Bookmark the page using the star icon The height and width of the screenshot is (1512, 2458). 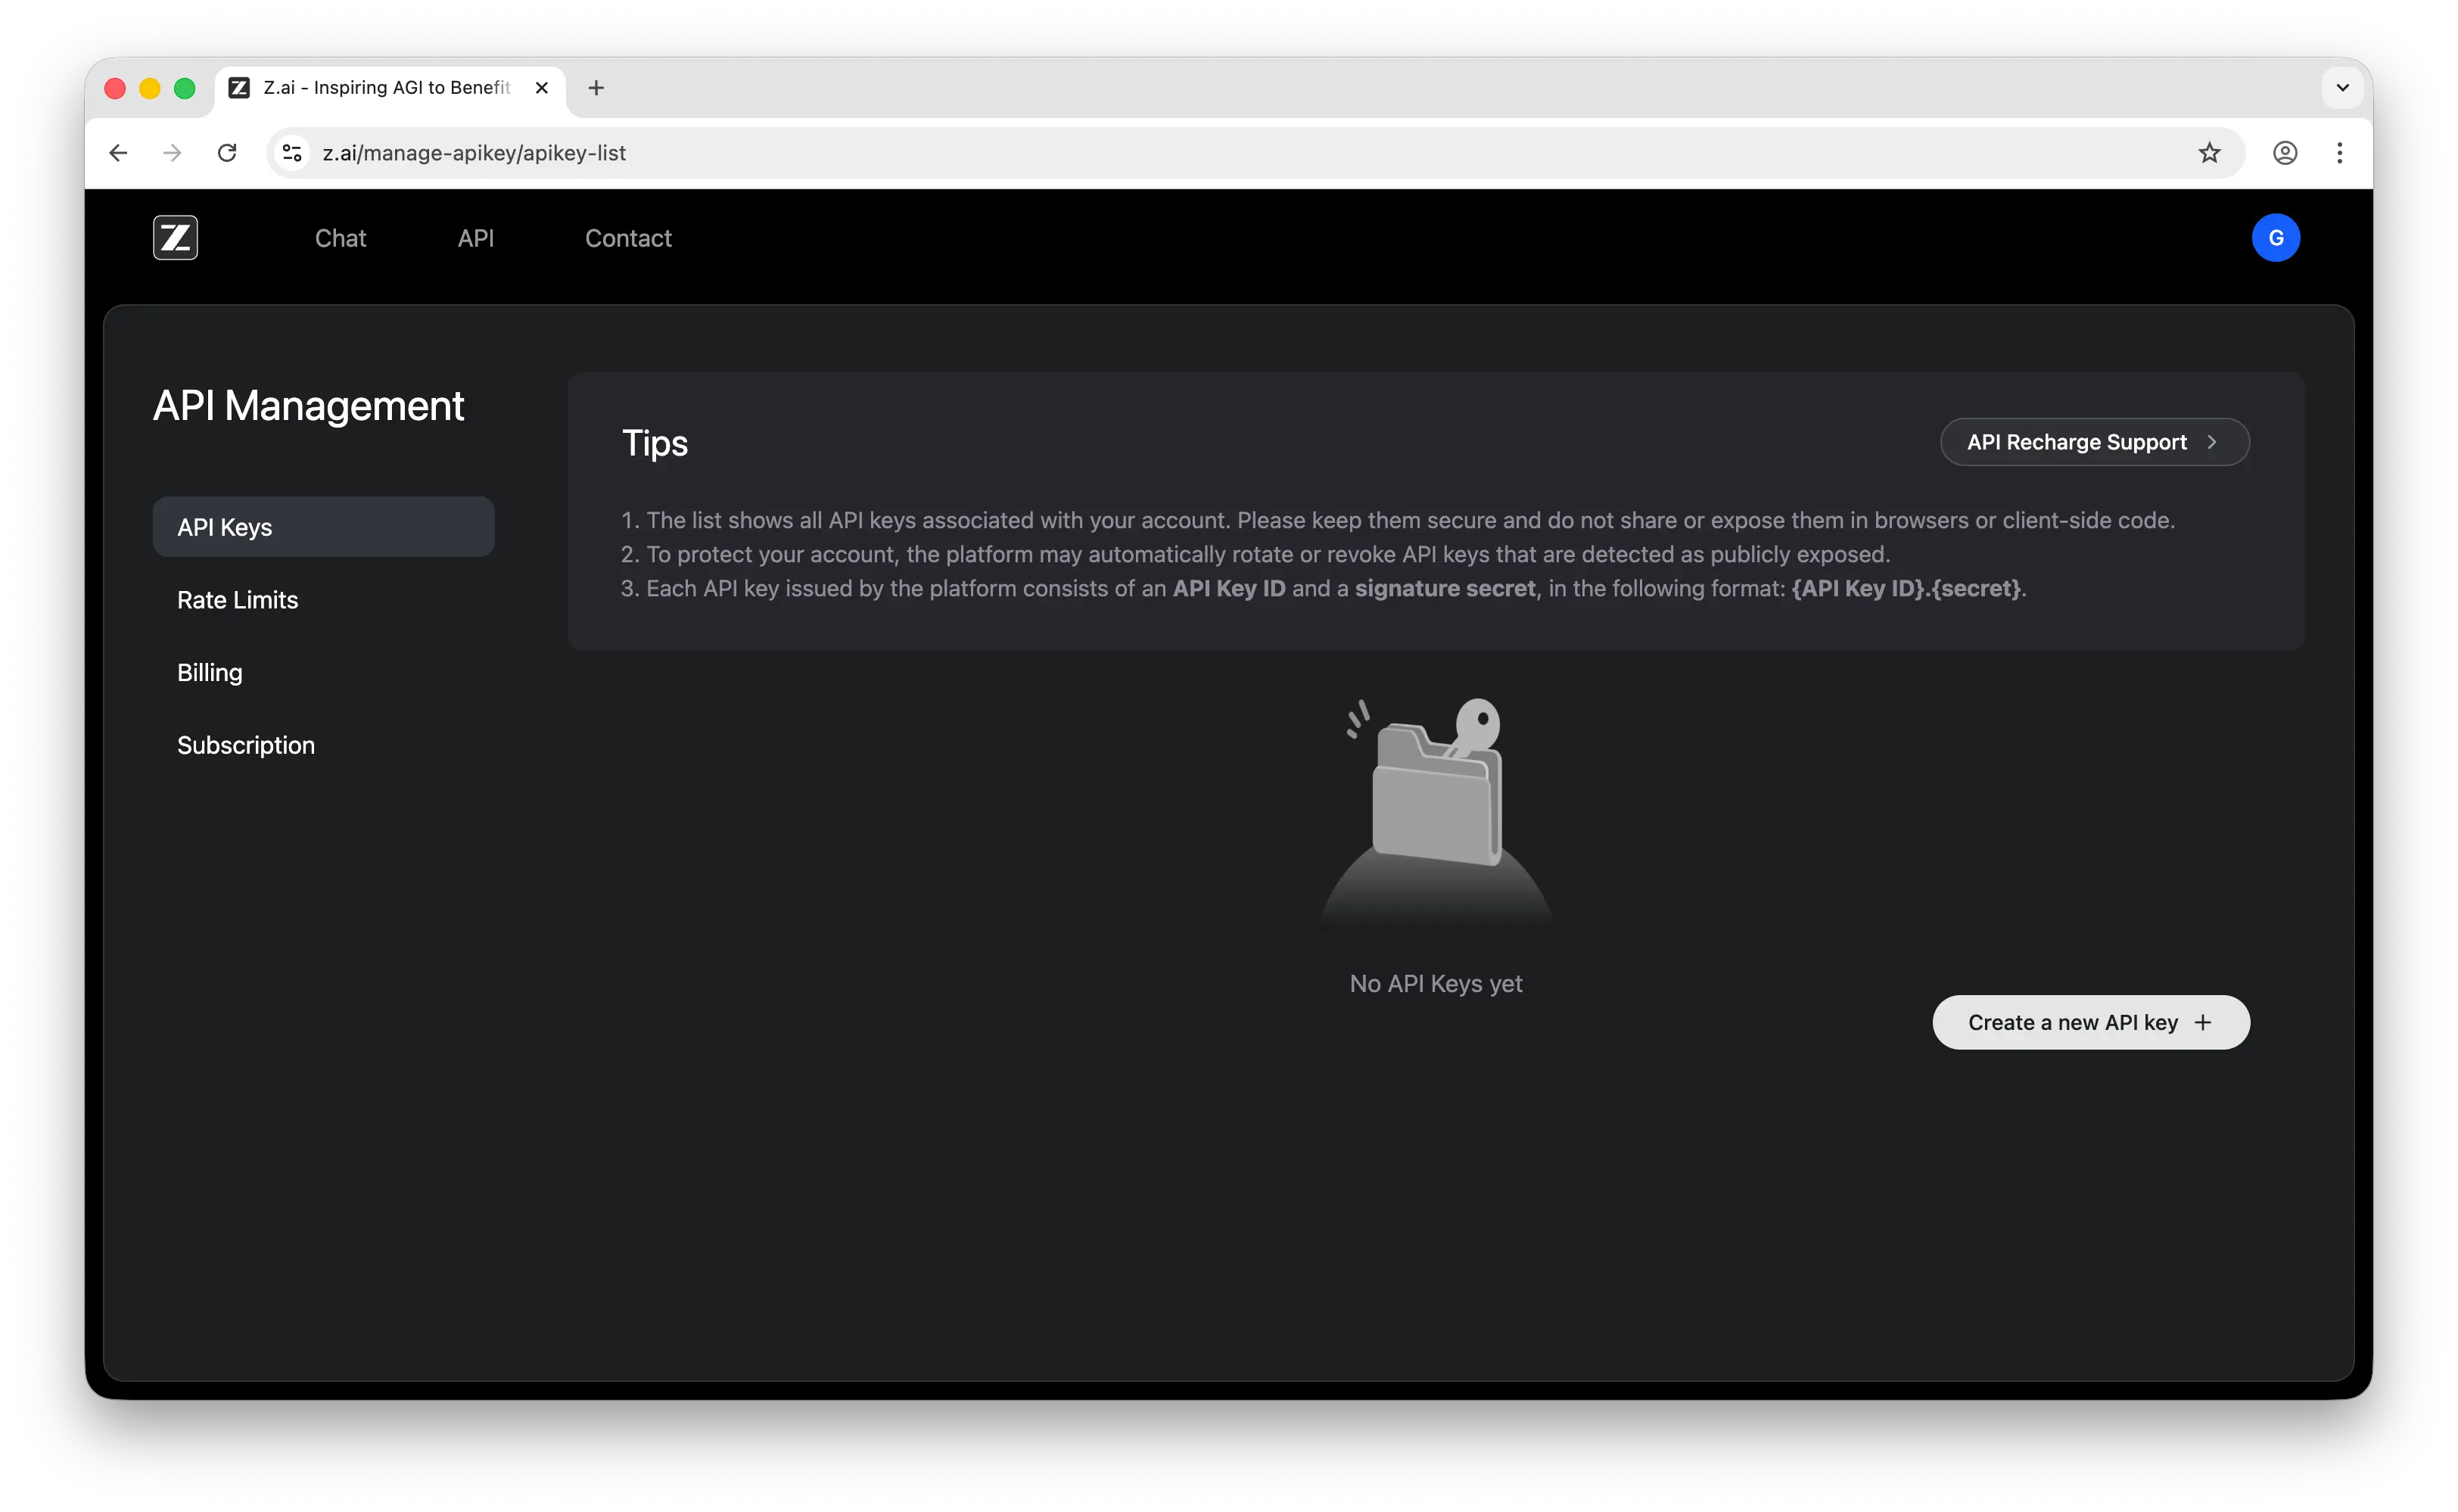click(x=2210, y=152)
